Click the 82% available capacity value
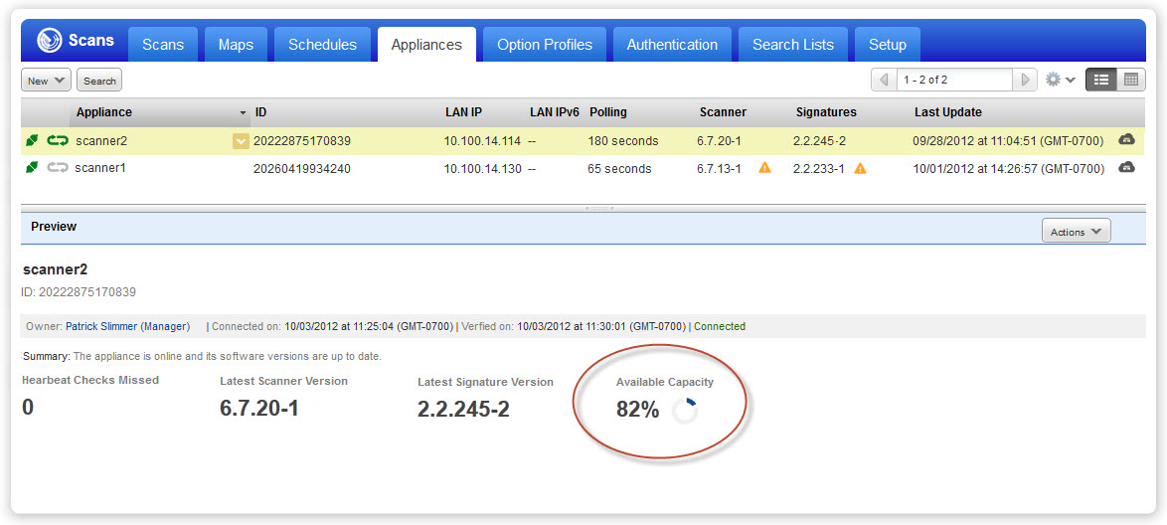This screenshot has width=1167, height=525. (638, 409)
